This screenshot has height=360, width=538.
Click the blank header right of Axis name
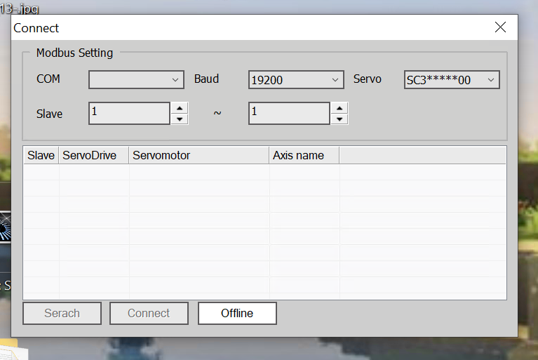coord(422,155)
